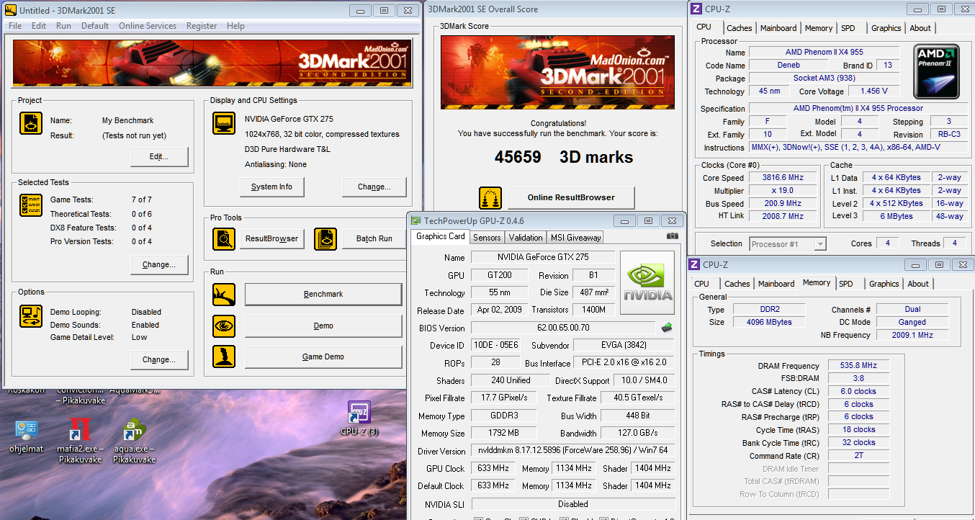Click the BIOS Version field in GPU-Z
The width and height of the screenshot is (975, 520).
[x=563, y=328]
